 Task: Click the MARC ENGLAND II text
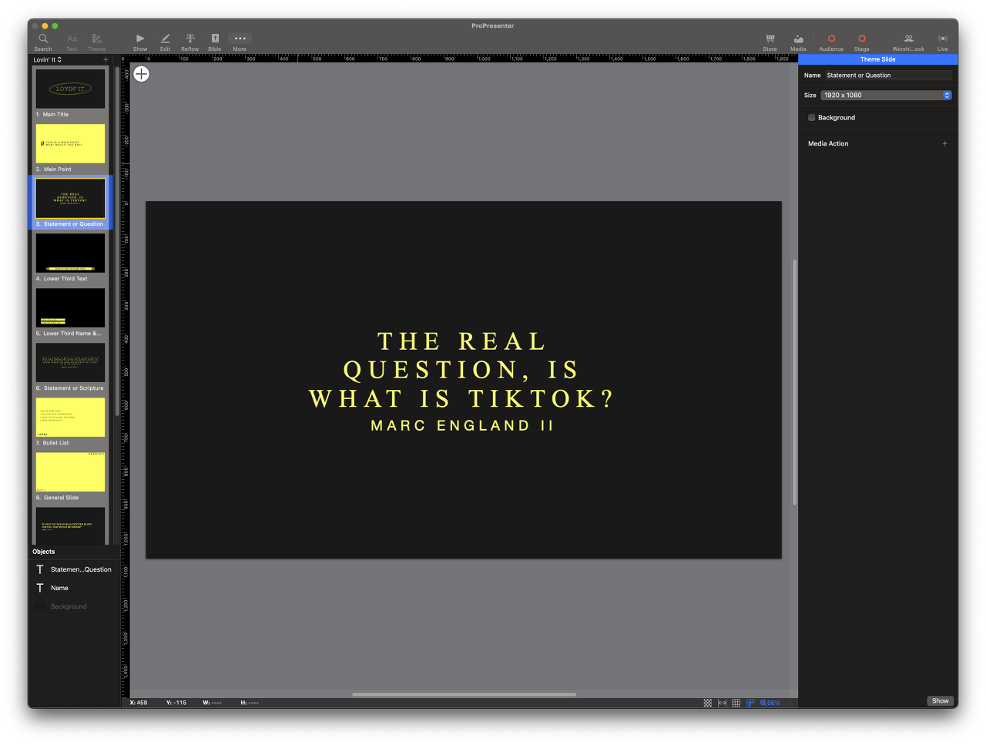tap(462, 425)
